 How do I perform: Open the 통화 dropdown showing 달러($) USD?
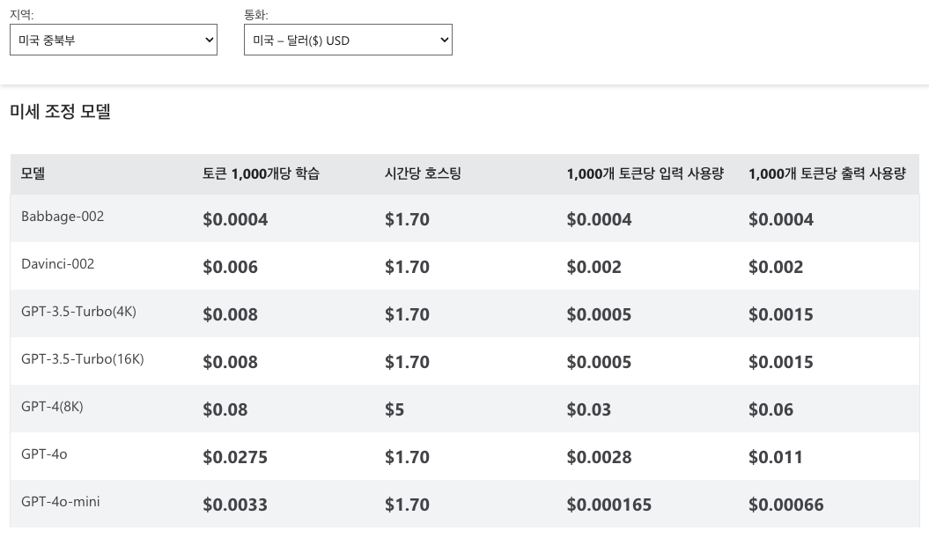(x=348, y=40)
